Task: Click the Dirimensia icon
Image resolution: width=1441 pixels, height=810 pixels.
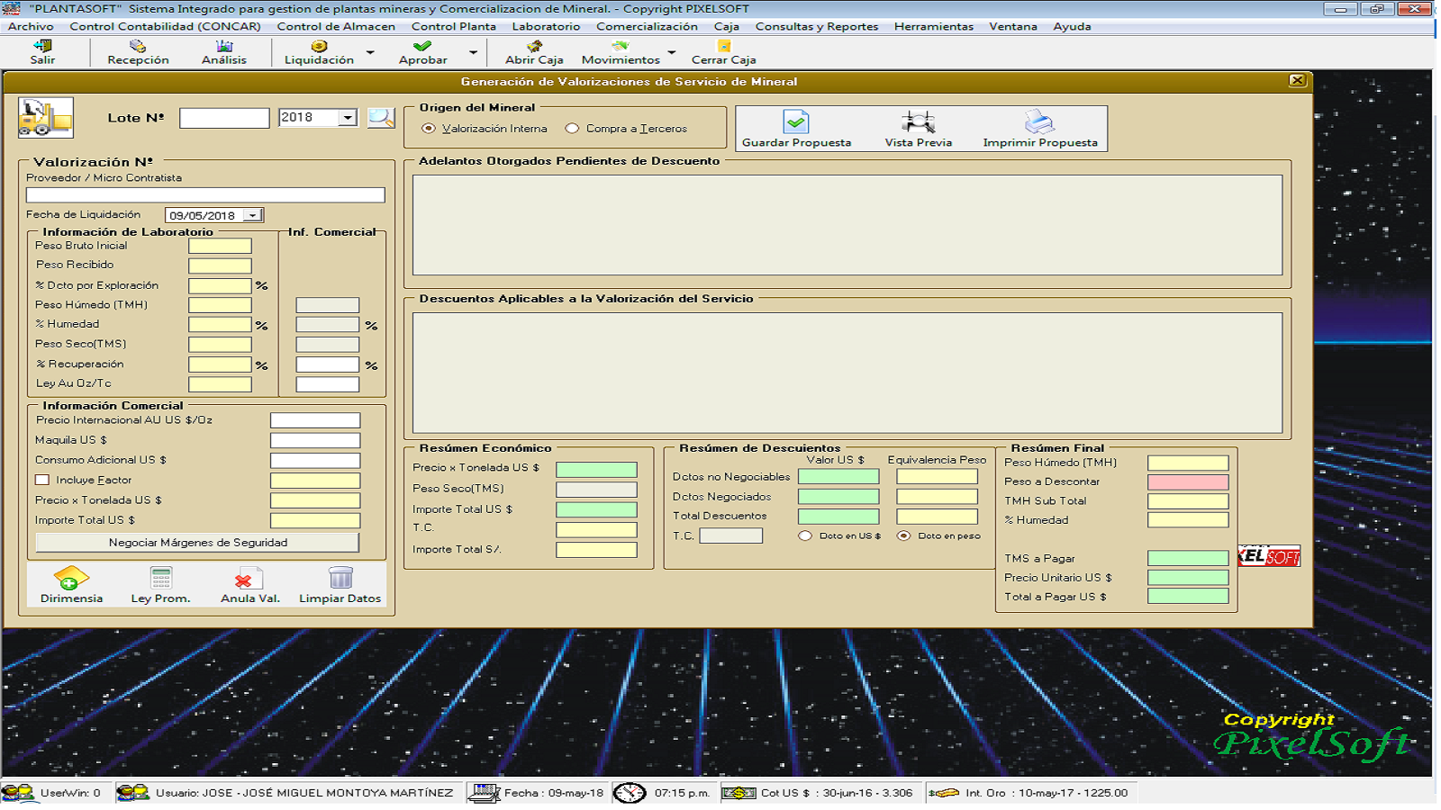Action: [71, 578]
